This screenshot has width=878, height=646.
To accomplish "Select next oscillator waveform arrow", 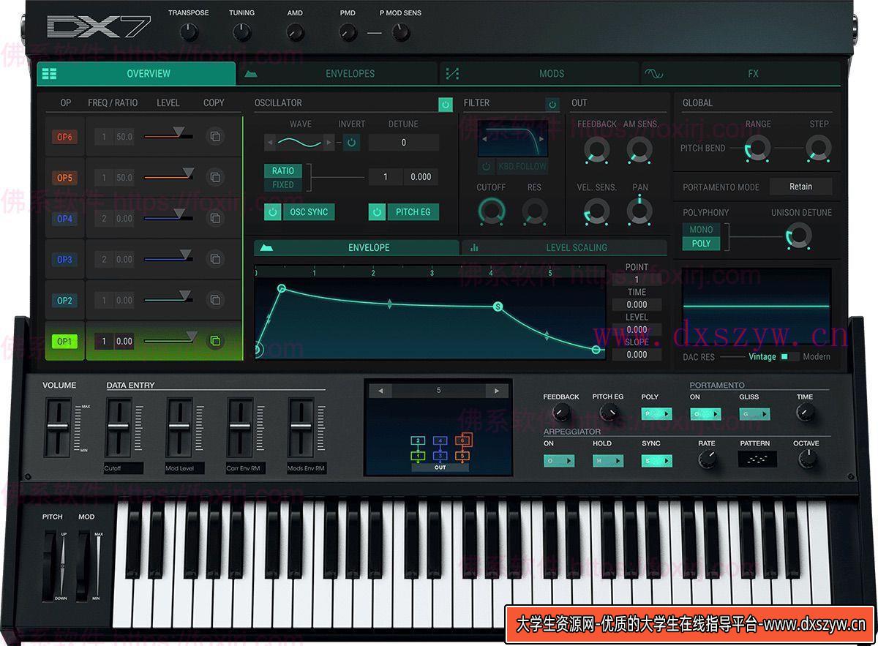I will click(x=329, y=143).
